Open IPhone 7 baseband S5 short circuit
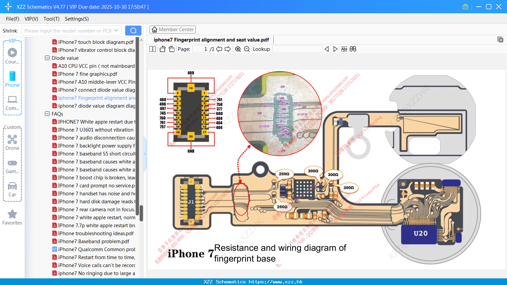This screenshot has height=285, width=507. 94,154
